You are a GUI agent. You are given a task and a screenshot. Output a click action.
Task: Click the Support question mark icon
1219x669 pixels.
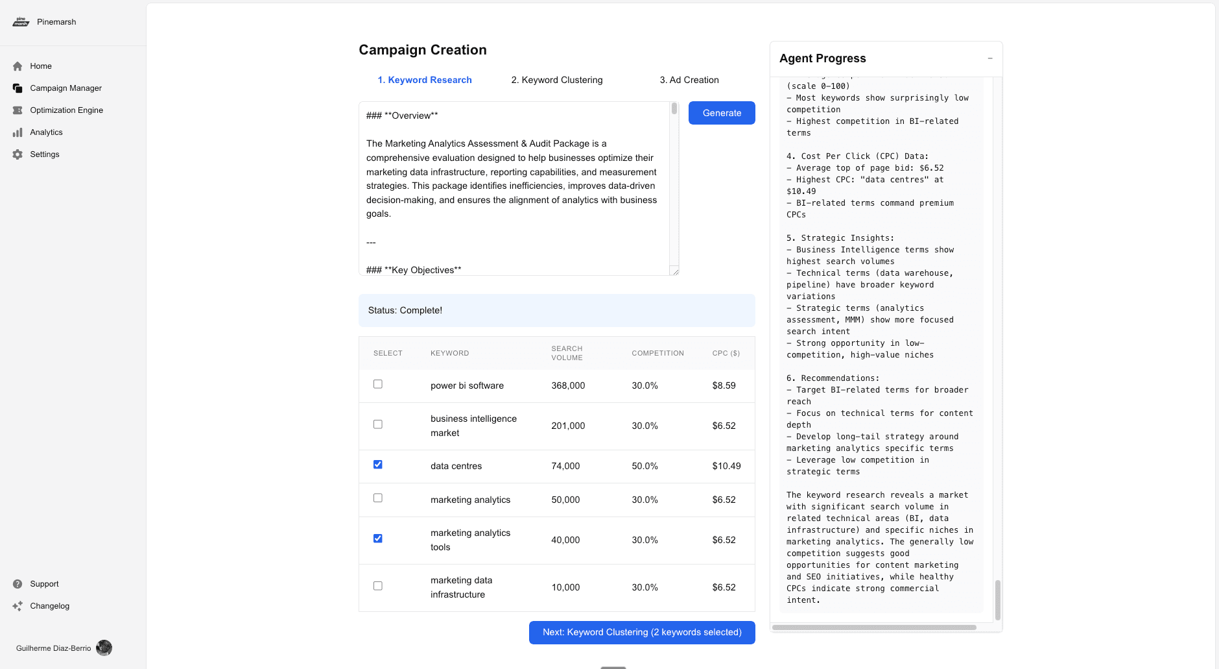click(18, 584)
